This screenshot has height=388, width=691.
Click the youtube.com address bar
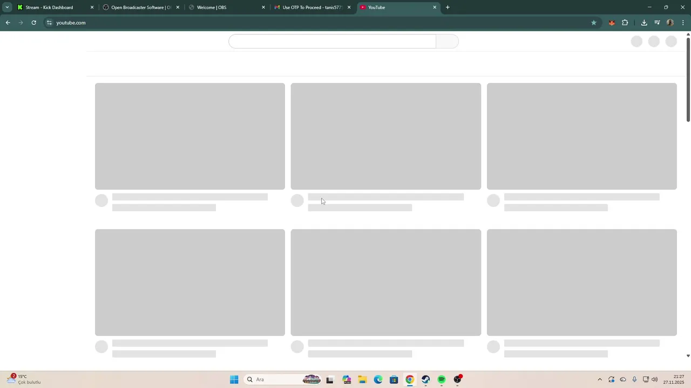(x=319, y=23)
